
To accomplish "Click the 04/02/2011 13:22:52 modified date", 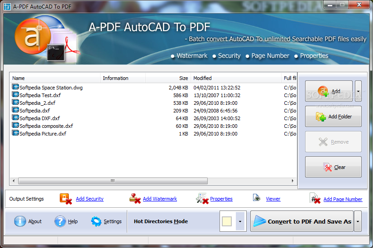I will point(217,88).
